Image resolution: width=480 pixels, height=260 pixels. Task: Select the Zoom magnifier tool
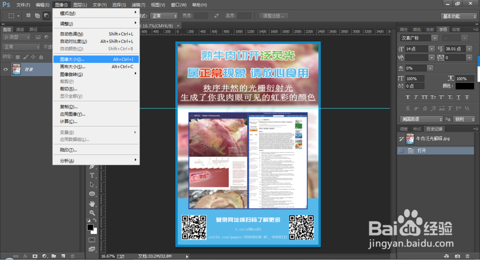tap(92, 213)
